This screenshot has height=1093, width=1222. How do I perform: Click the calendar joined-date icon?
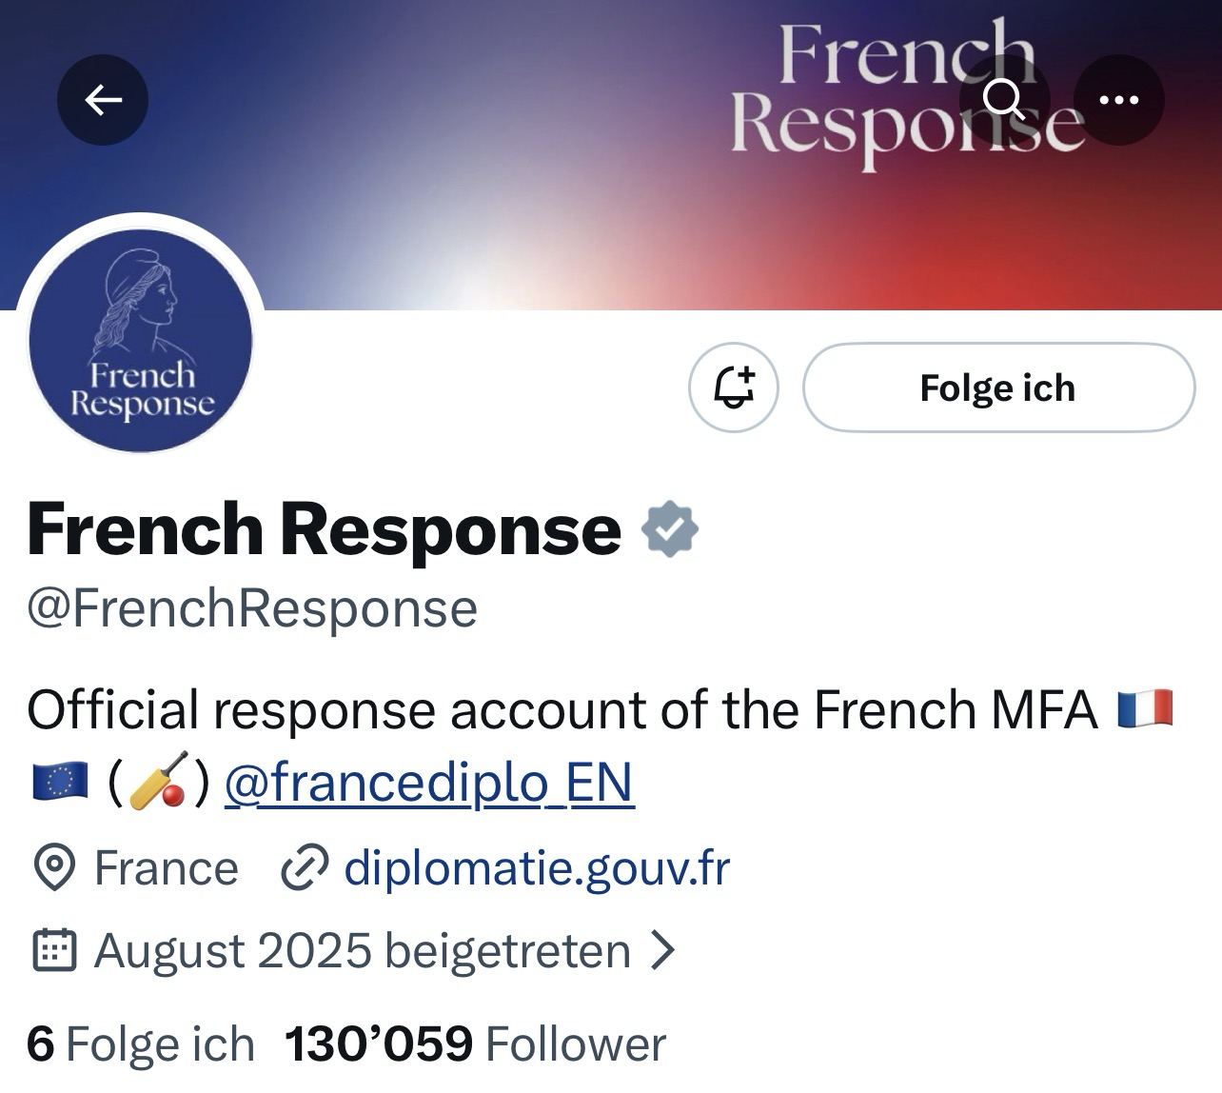click(54, 950)
